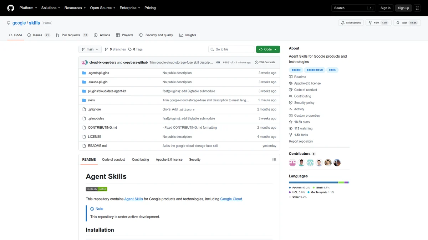Switch to the Insights tab
This screenshot has height=240, width=428.
click(188, 35)
